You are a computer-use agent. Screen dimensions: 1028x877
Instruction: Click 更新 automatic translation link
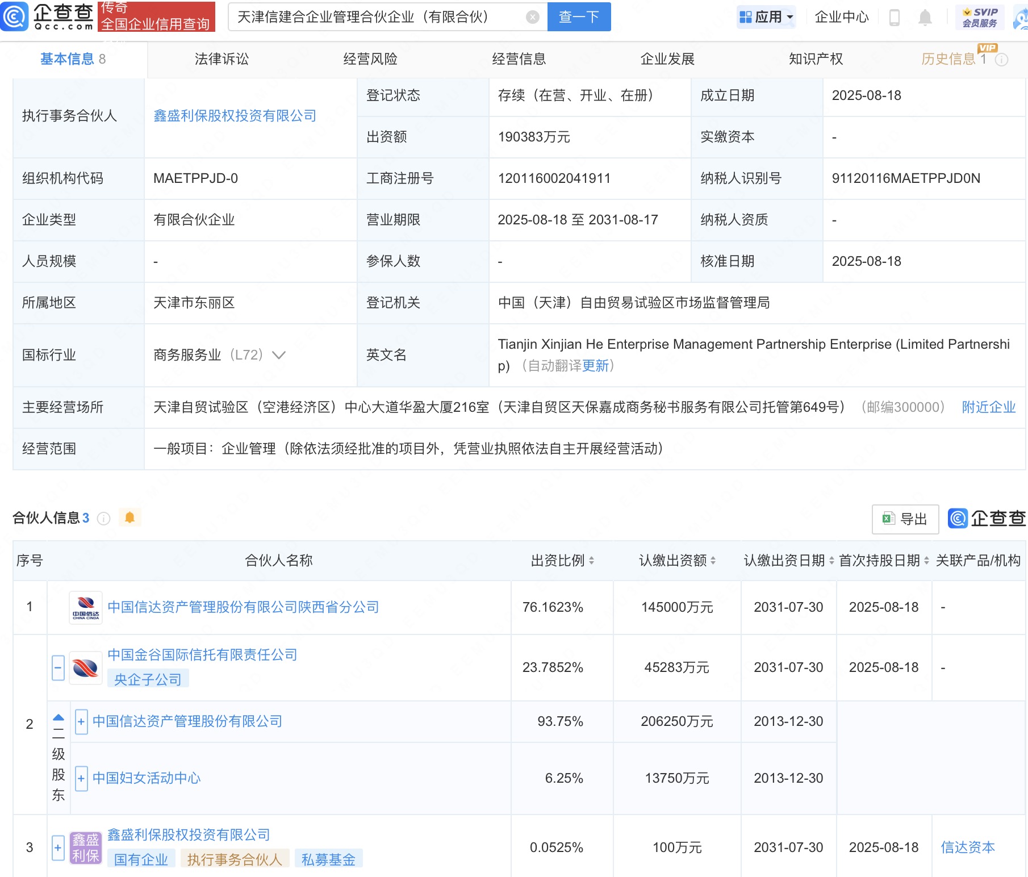tap(595, 366)
